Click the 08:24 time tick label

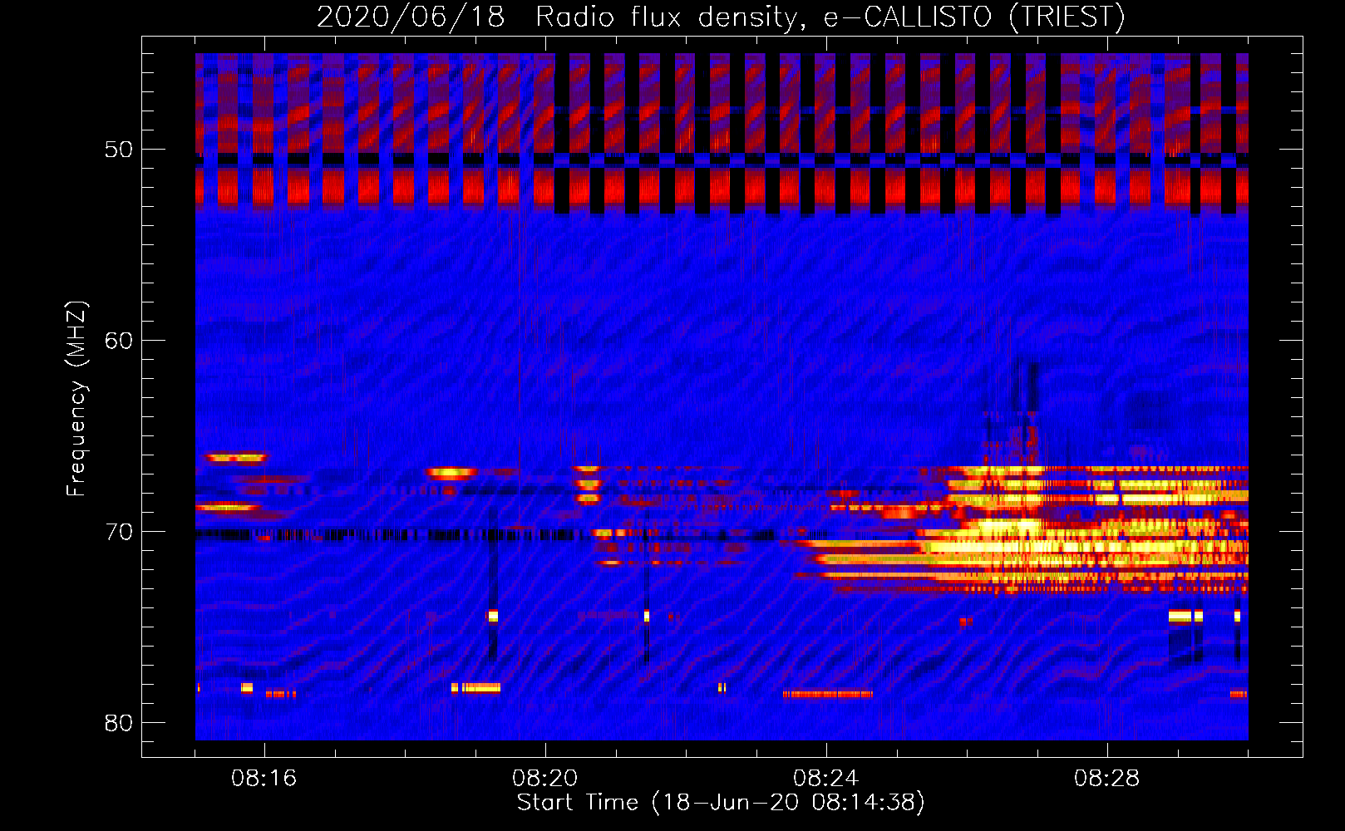pyautogui.click(x=825, y=779)
